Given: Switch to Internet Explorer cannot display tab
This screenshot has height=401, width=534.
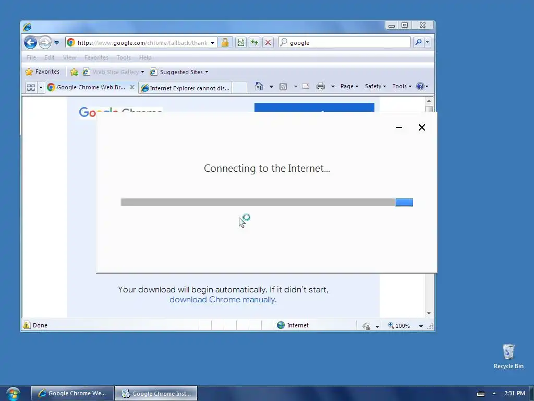Looking at the screenshot, I should [186, 88].
